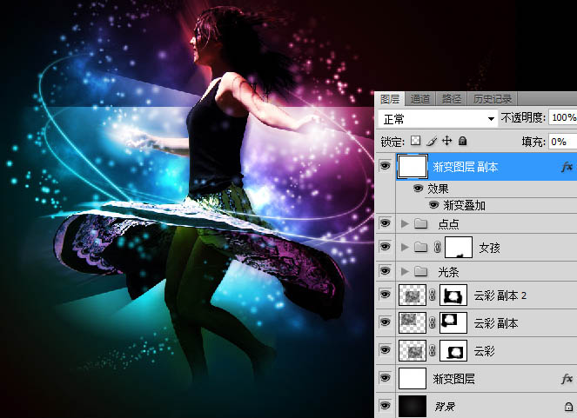Click the lock icon on 背景 layer
This screenshot has height=418, width=577.
567,406
